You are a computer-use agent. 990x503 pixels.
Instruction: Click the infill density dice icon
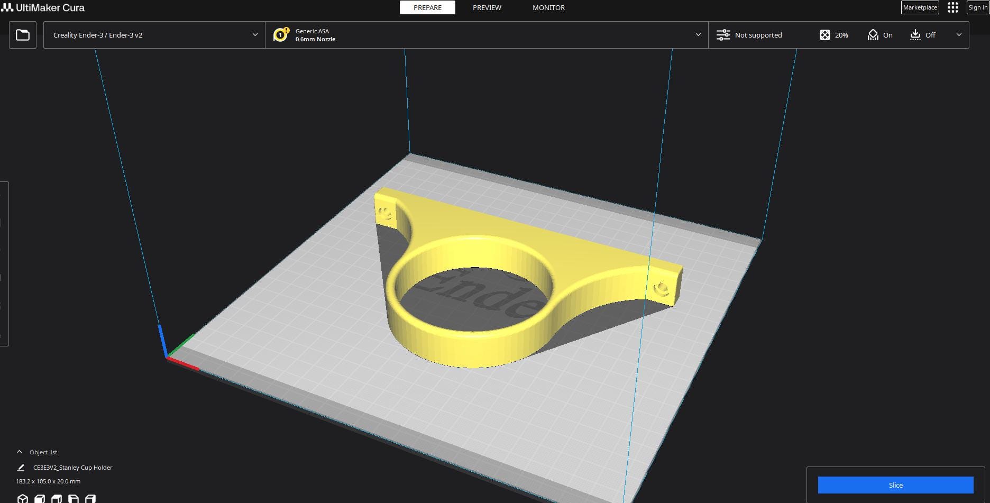click(826, 35)
